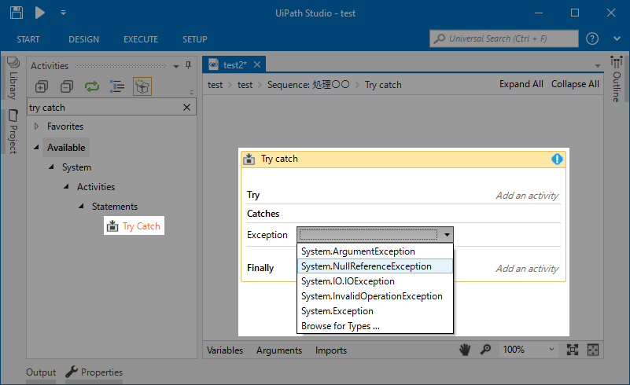Click the Save icon in title bar
630x385 pixels.
point(17,13)
